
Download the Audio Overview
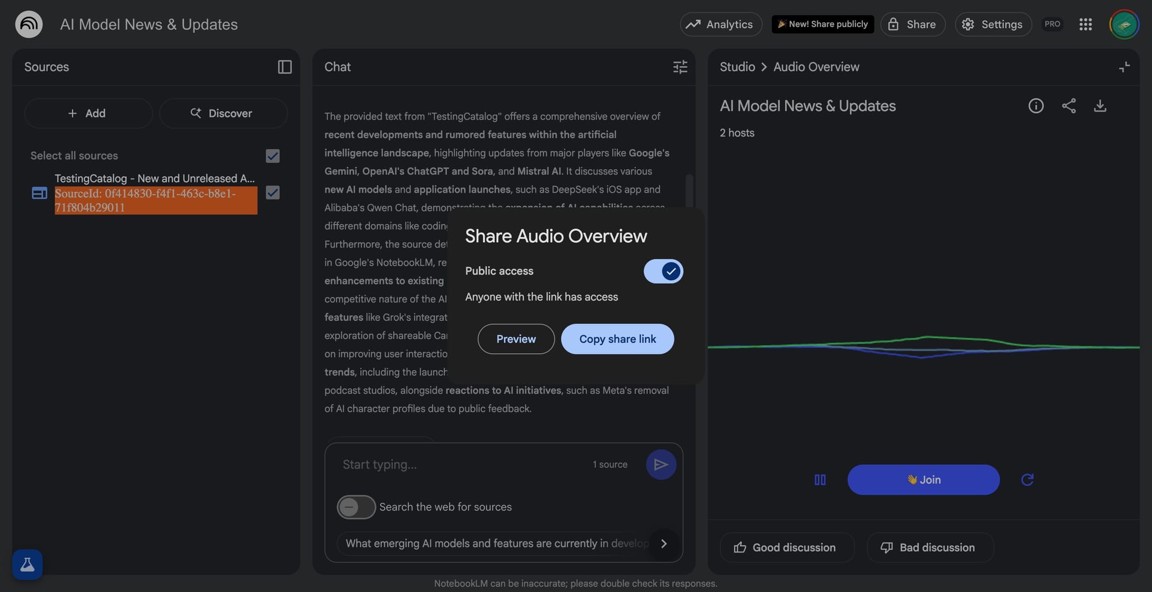1100,106
